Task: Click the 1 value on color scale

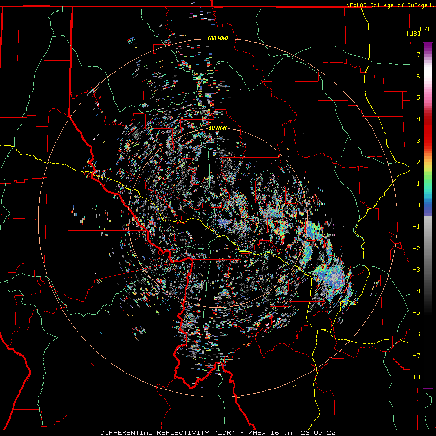Action: (418, 184)
